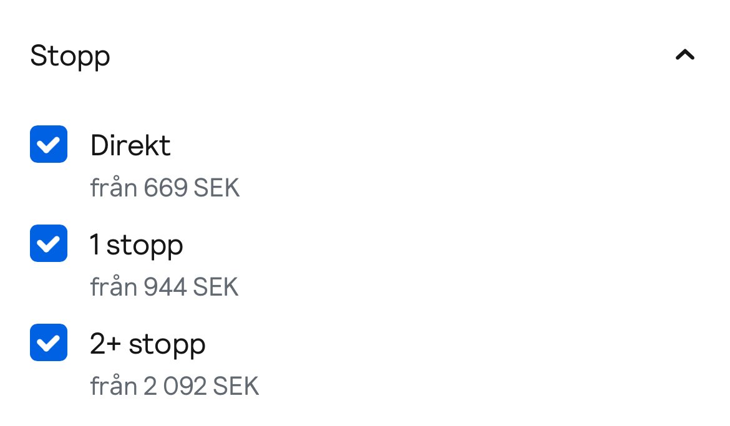Click the upward arrow icon next to Stopp
Screen dimensions: 730x426
click(x=685, y=55)
